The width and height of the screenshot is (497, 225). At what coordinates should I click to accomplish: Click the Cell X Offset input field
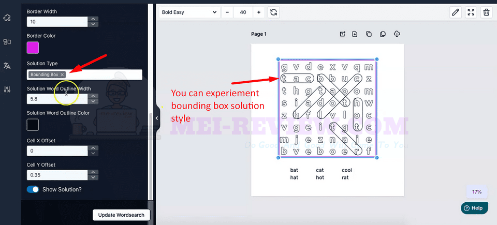click(x=57, y=151)
